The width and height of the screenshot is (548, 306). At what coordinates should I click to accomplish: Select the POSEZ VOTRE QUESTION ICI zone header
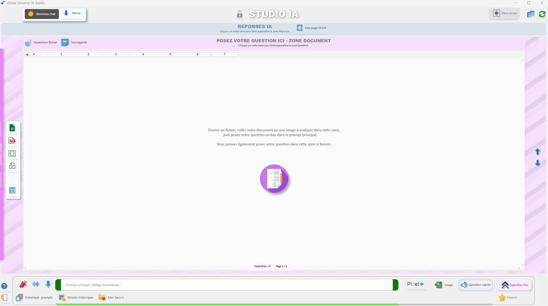pos(273,41)
